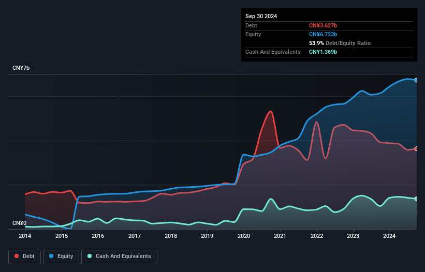This screenshot has height=272, width=425.
Task: Select the 2015 x-axis label
Action: click(x=62, y=236)
